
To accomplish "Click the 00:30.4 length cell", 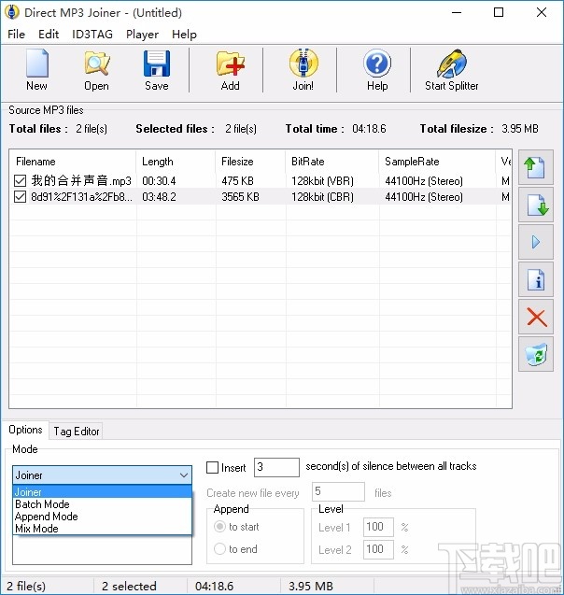I will (x=159, y=181).
